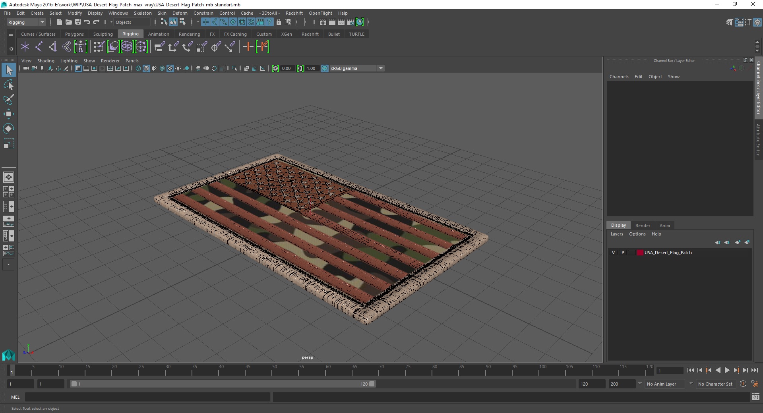Open the Rigging menu set dropdown
This screenshot has width=763, height=413.
(x=26, y=22)
